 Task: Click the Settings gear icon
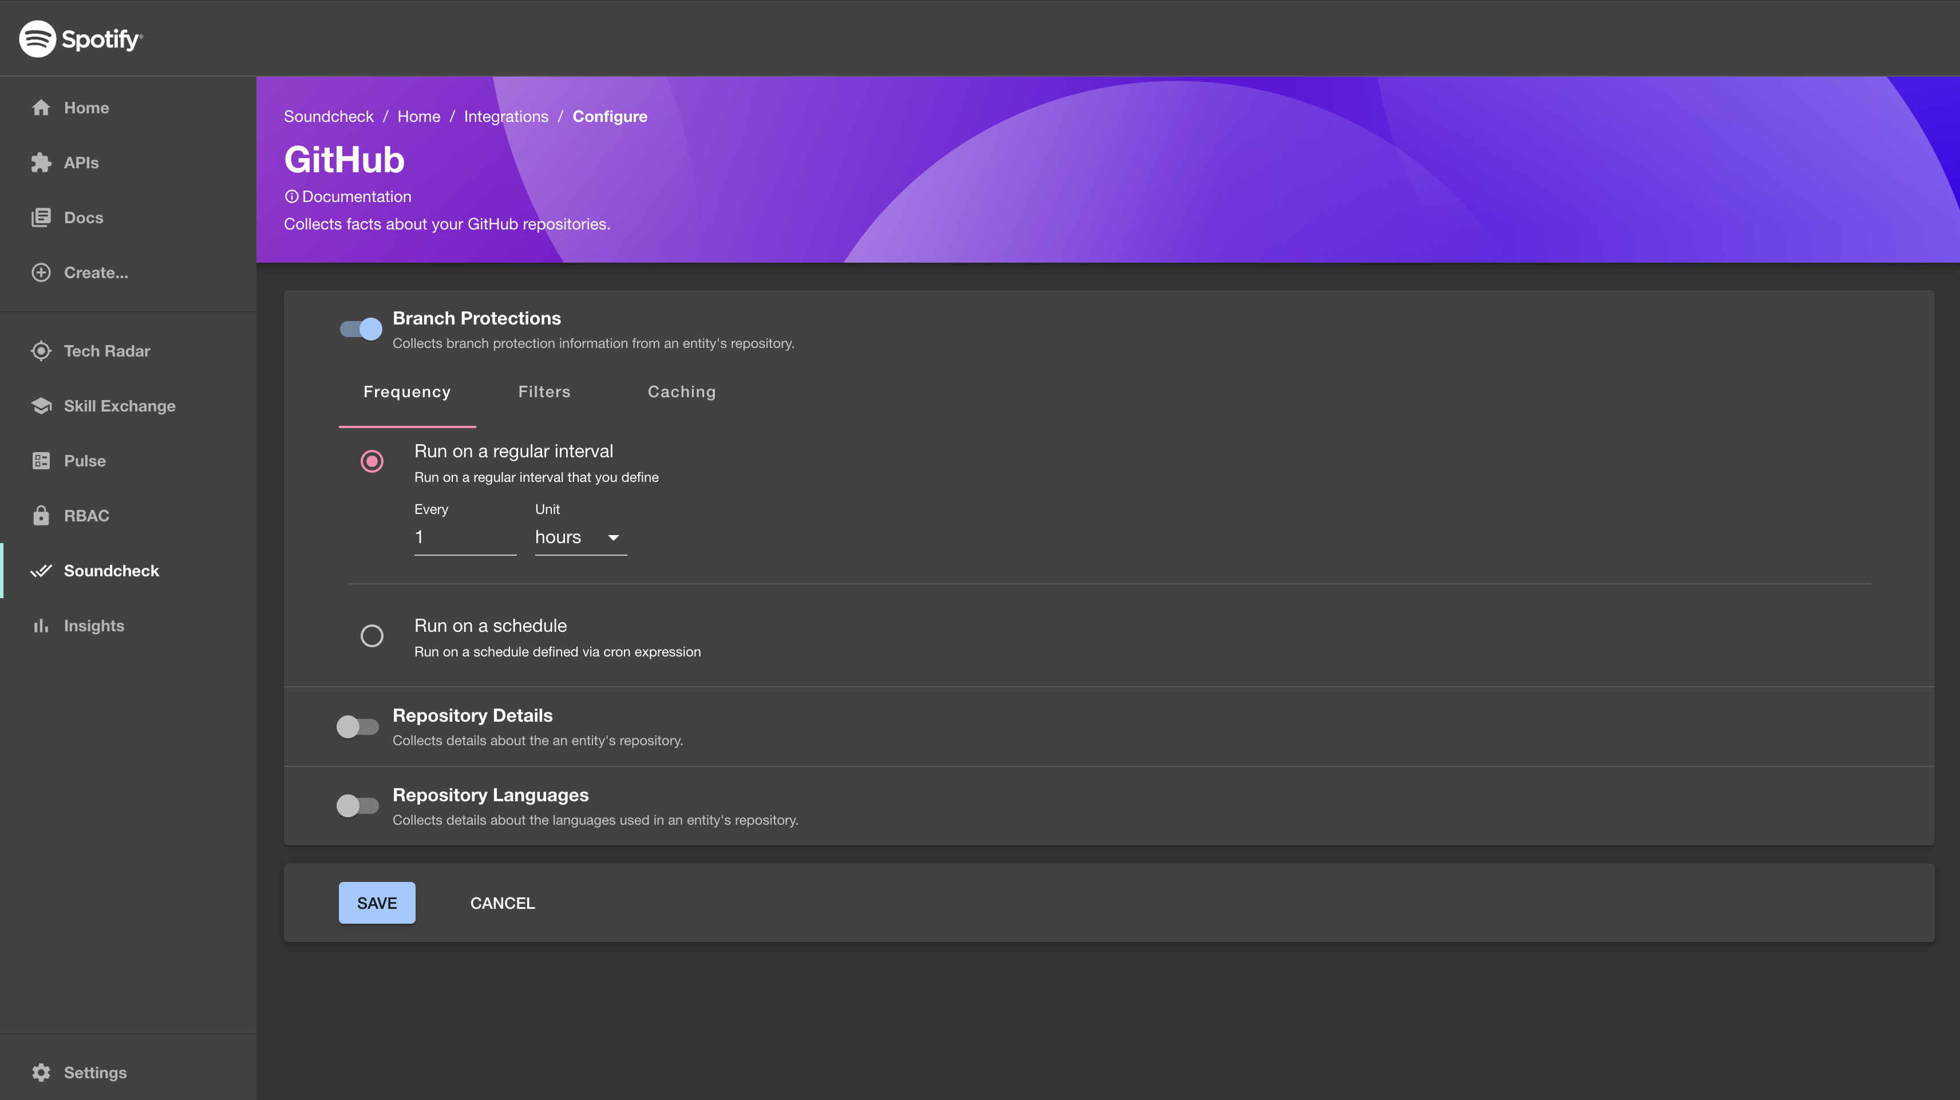[x=39, y=1073]
